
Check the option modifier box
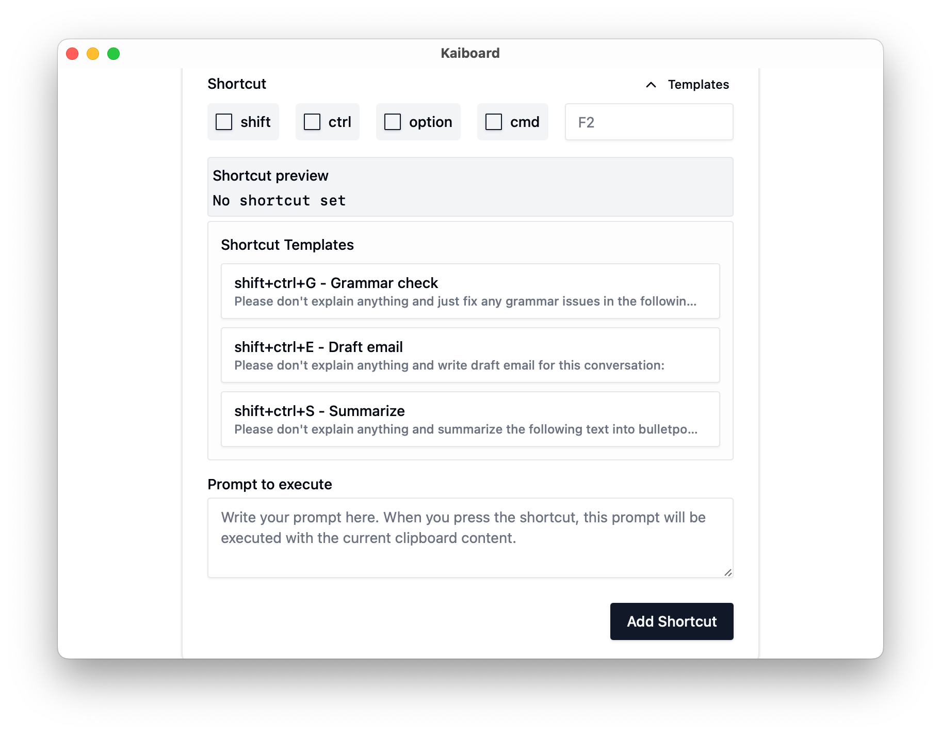pos(393,122)
